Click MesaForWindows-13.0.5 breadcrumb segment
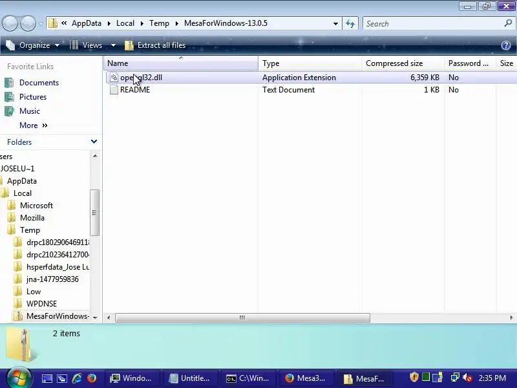Viewport: 517px width, 388px height. click(x=226, y=23)
